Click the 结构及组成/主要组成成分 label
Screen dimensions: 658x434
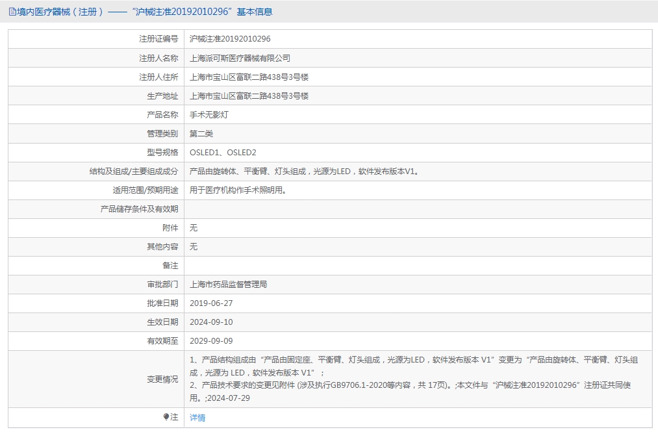134,172
